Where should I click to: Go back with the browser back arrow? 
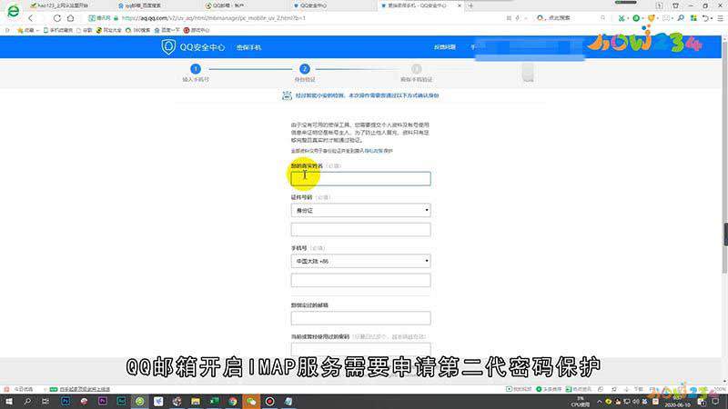click(x=31, y=18)
